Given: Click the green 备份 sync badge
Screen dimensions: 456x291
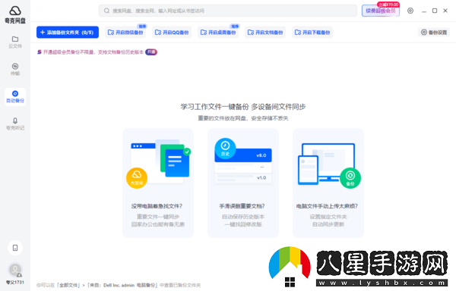Looking at the screenshot, I should [x=350, y=178].
